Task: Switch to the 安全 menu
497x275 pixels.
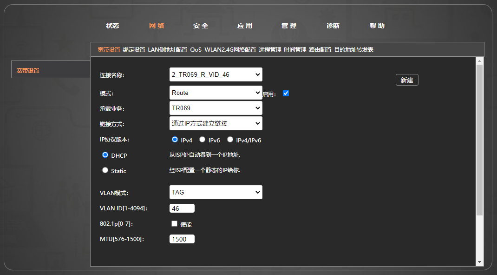Action: click(201, 26)
